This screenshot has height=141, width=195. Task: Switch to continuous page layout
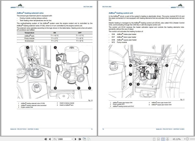(x=159, y=139)
